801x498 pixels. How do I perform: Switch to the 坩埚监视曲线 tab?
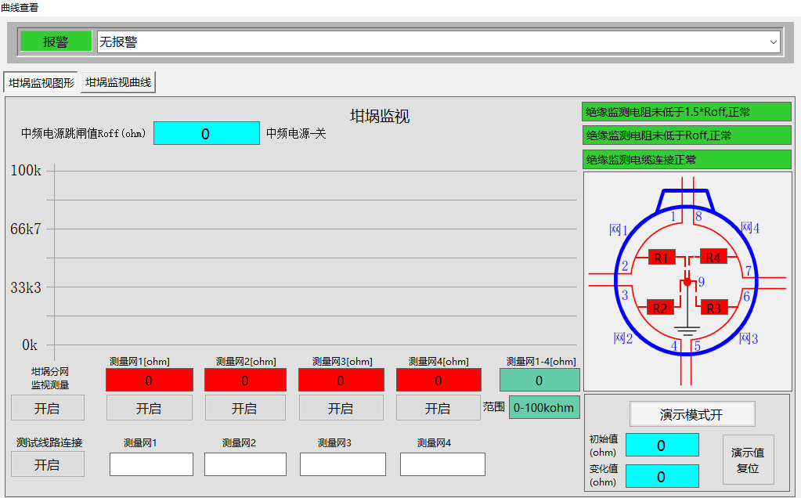point(118,82)
